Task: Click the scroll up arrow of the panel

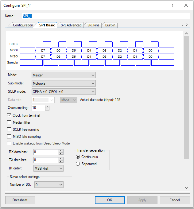Action: point(186,33)
